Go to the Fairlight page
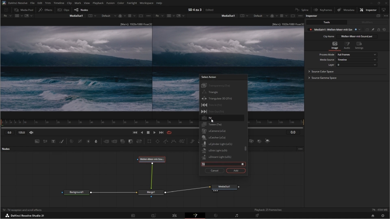390x219 pixels. (x=236, y=215)
